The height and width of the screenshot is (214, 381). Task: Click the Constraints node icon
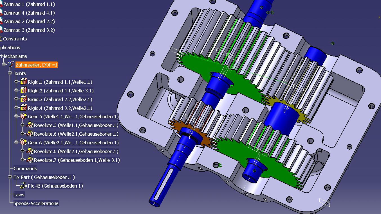point(1,39)
